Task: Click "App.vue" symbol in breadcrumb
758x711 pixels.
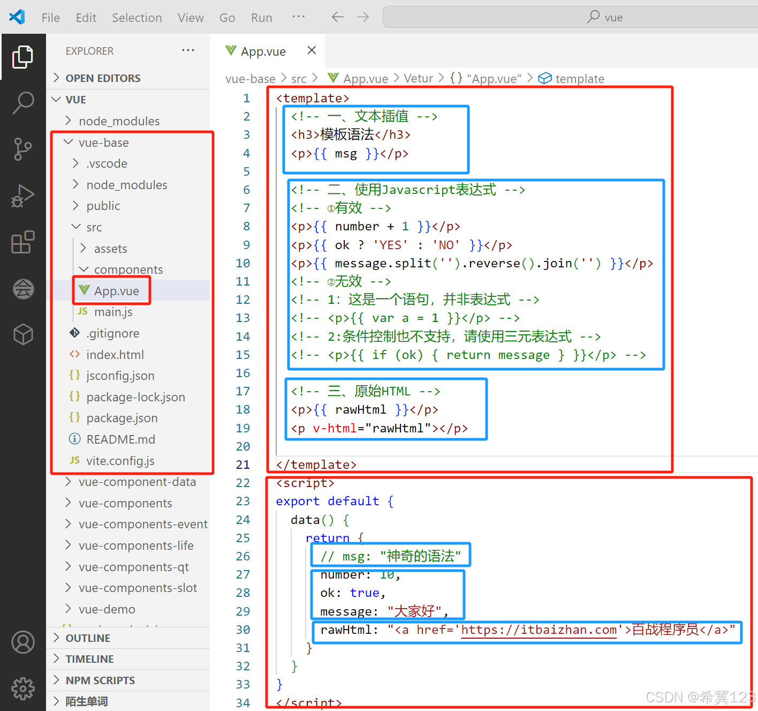Action: point(486,79)
